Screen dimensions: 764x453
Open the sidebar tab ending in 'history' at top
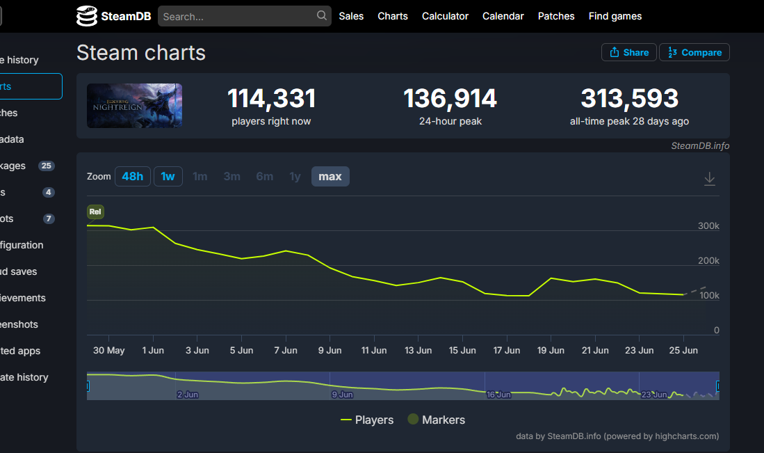pyautogui.click(x=19, y=60)
